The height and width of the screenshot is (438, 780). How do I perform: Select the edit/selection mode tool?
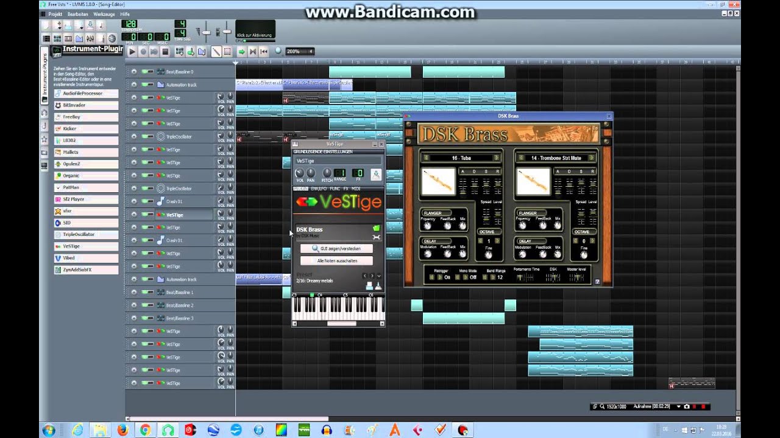click(x=227, y=52)
